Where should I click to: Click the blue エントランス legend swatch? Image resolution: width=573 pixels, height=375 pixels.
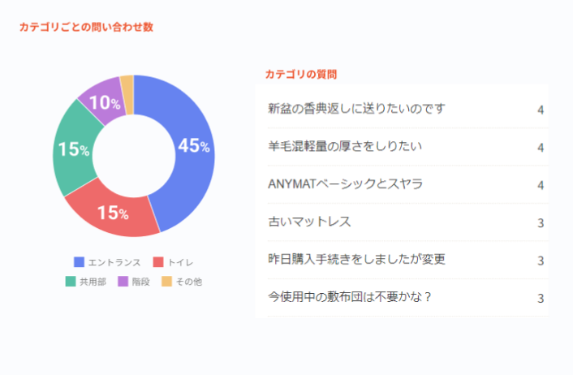coord(79,262)
